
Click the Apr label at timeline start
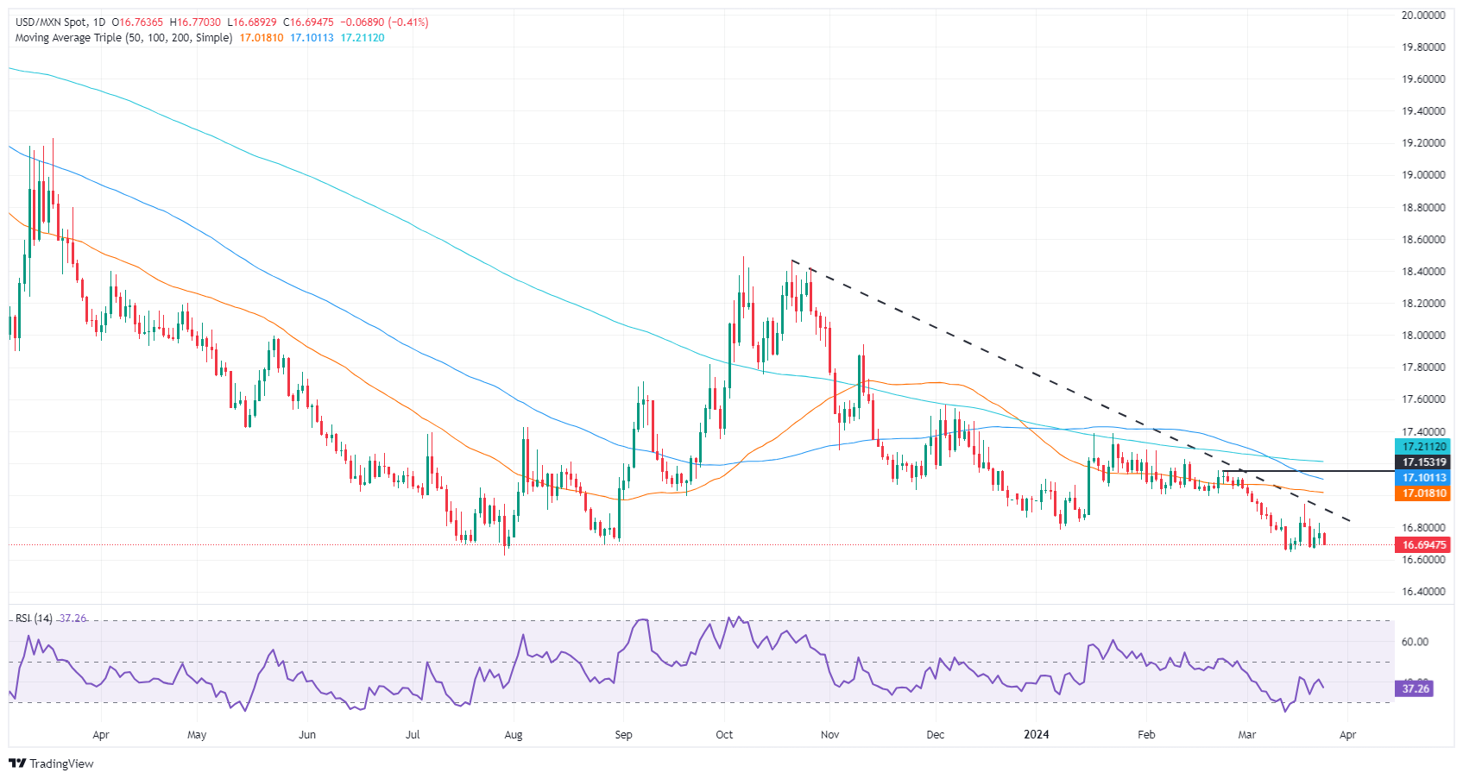point(101,735)
